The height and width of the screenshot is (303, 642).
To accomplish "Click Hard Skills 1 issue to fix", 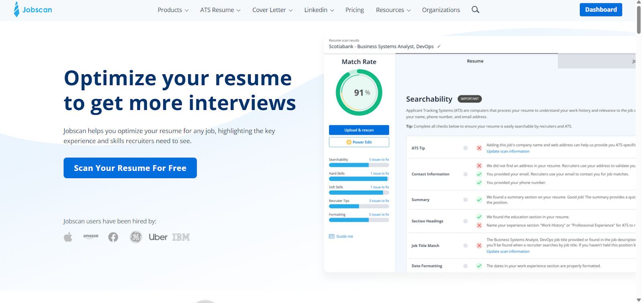I will coord(380,173).
